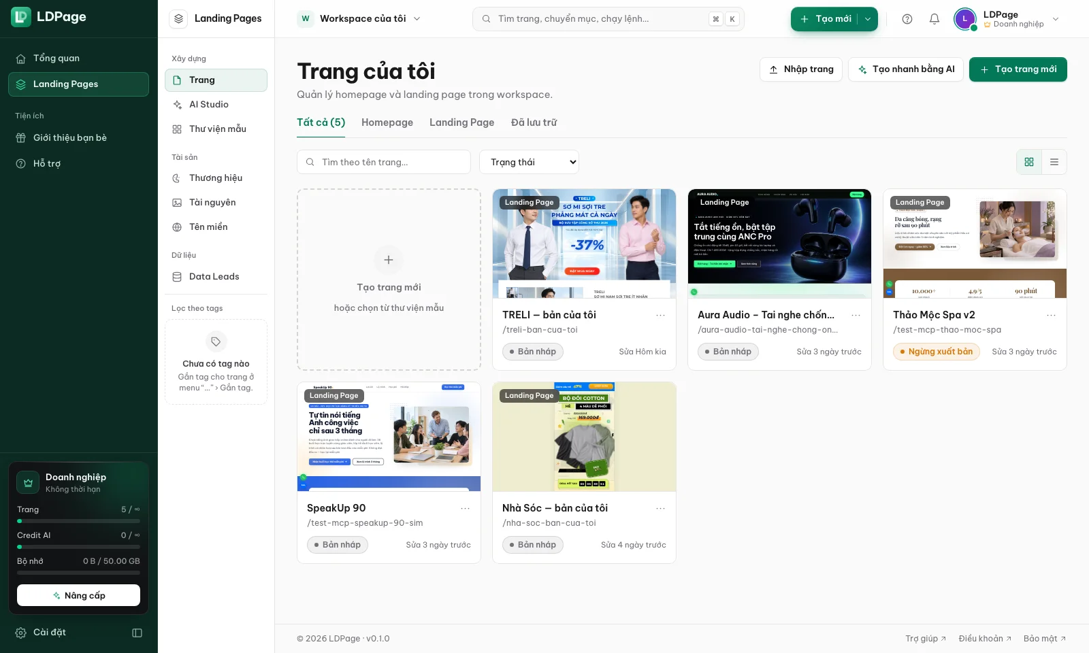Open more options for Nhà Sóc page
The image size is (1089, 653).
(x=660, y=508)
